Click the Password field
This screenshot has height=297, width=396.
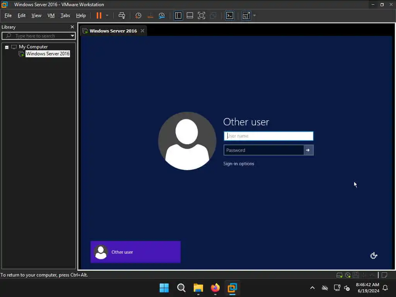pos(264,150)
